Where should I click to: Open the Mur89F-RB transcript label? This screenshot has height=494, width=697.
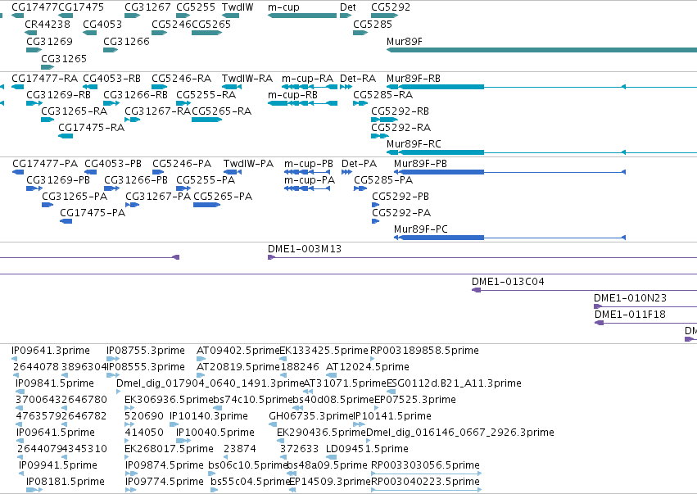414,79
